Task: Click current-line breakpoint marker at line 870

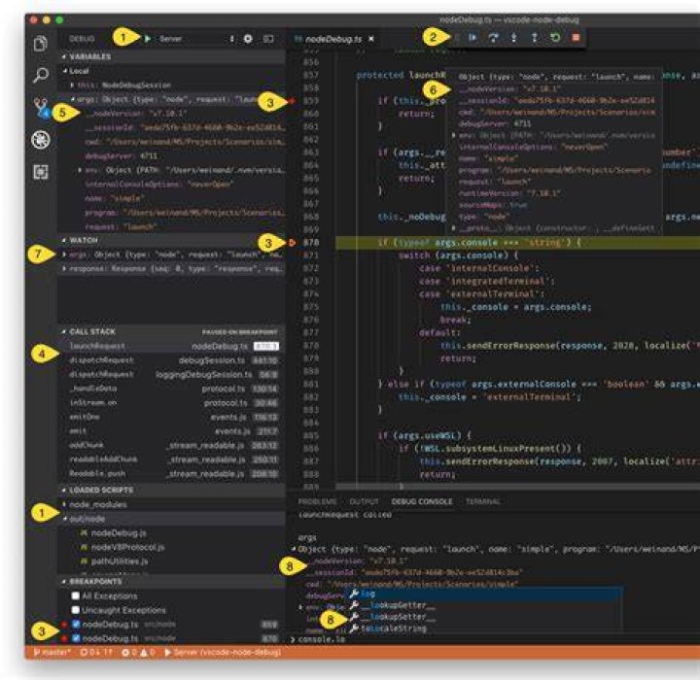Action: click(x=292, y=243)
